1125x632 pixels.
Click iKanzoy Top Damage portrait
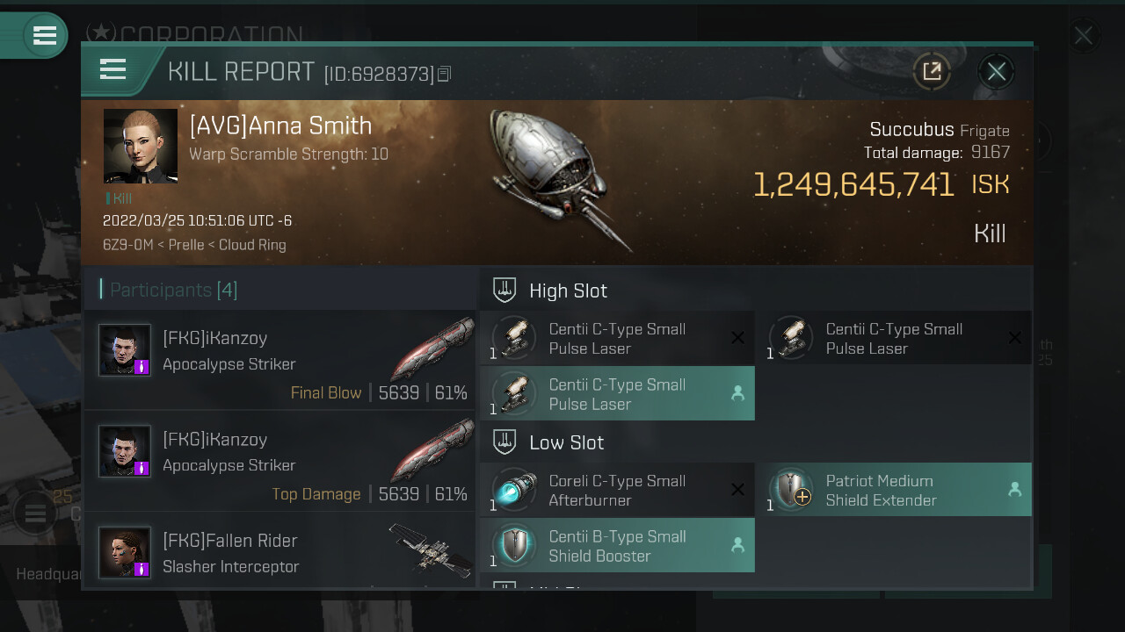[124, 451]
